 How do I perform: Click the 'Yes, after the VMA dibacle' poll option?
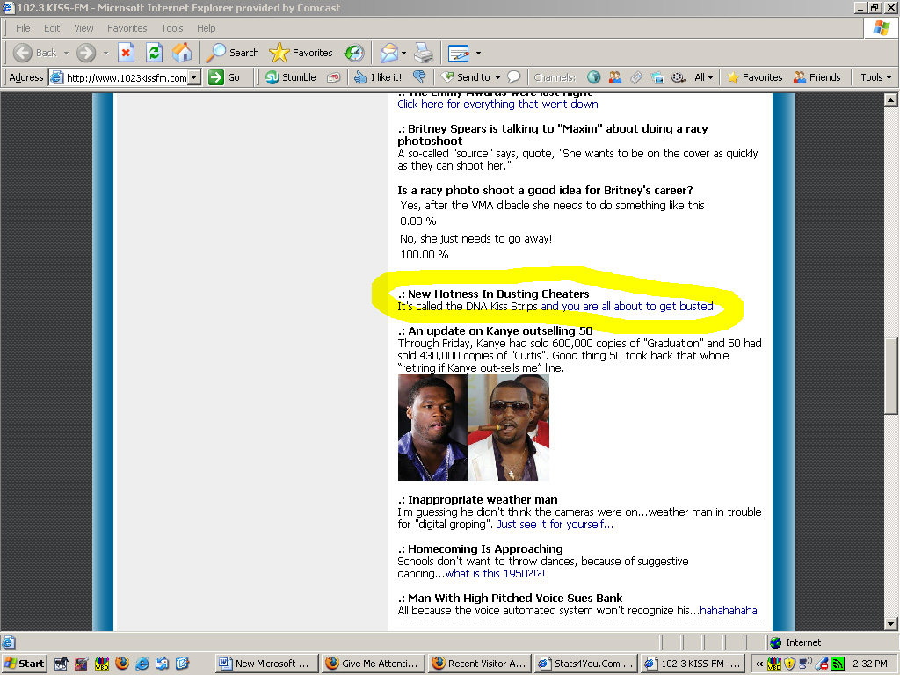[x=552, y=205]
